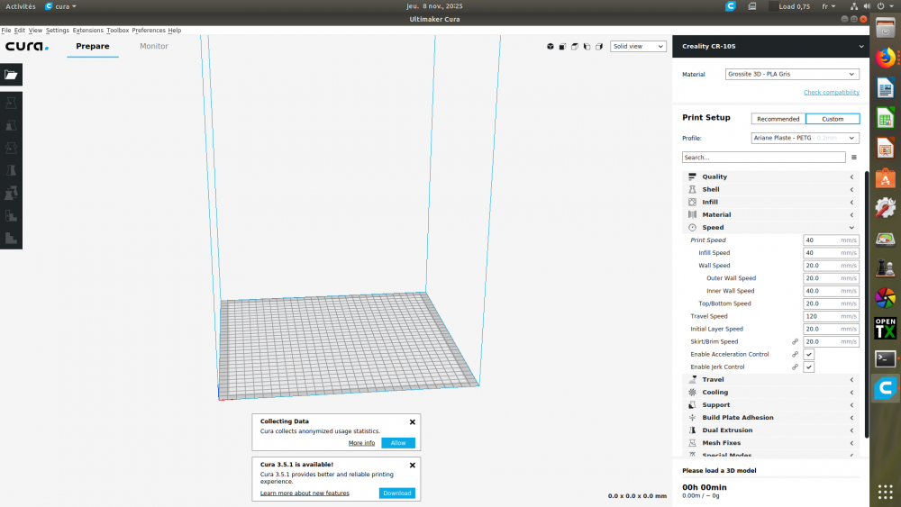Expand the Shell settings category
Image resolution: width=901 pixels, height=507 pixels.
pos(770,189)
